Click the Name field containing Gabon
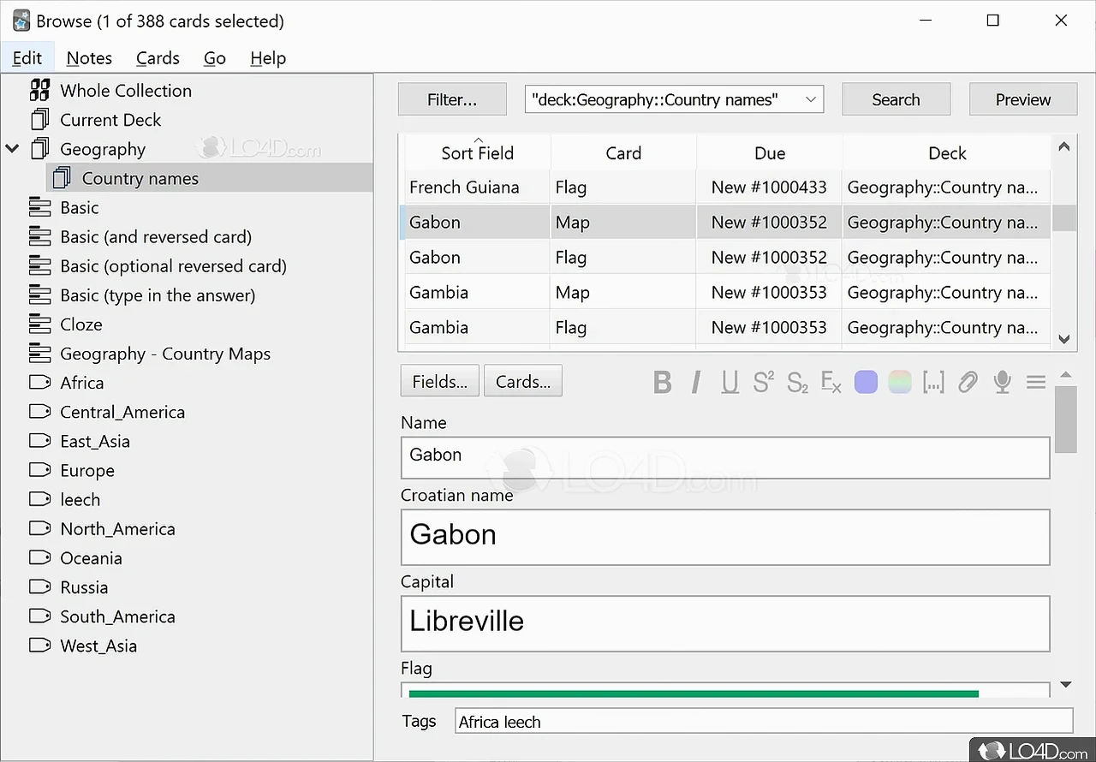The height and width of the screenshot is (762, 1096). (725, 457)
